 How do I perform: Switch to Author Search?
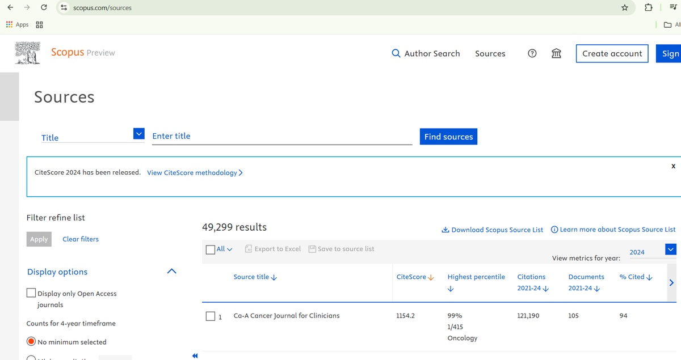431,53
